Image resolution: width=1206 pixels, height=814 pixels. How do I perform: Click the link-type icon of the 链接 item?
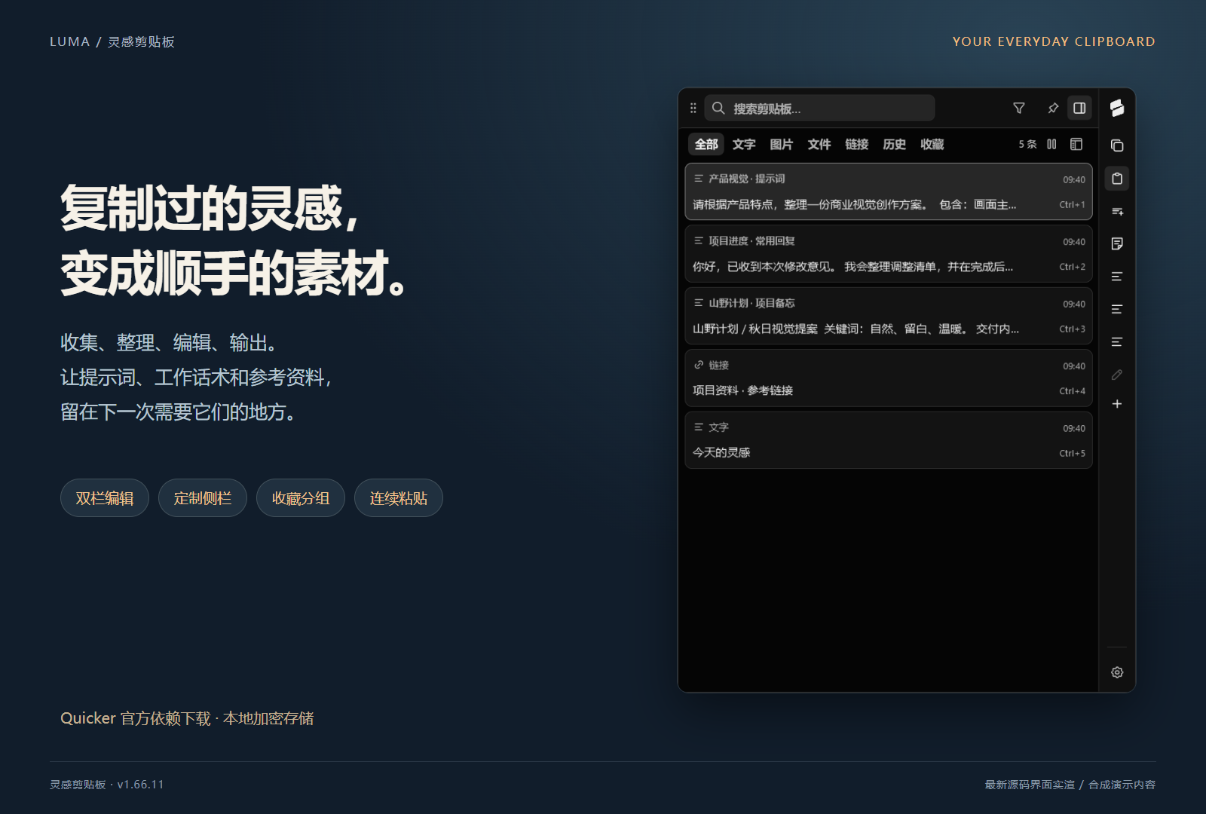[699, 365]
